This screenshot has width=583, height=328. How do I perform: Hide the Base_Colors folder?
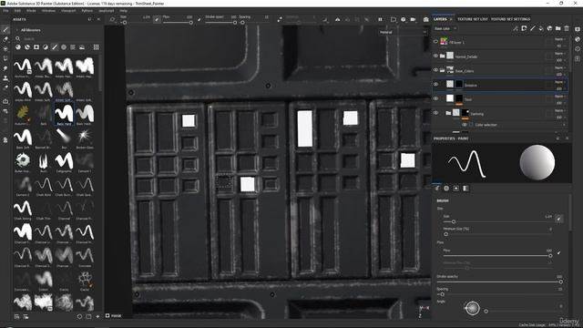coord(435,70)
